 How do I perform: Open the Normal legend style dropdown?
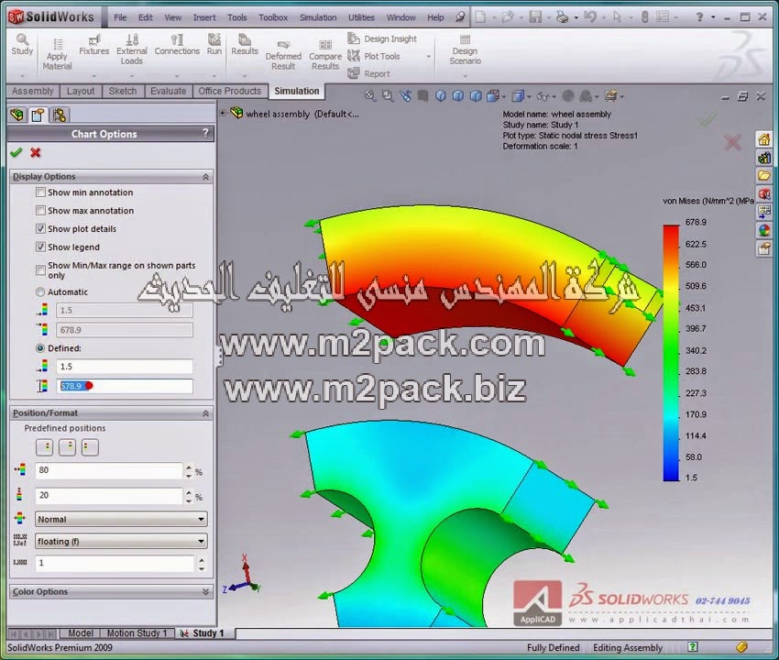tap(121, 520)
